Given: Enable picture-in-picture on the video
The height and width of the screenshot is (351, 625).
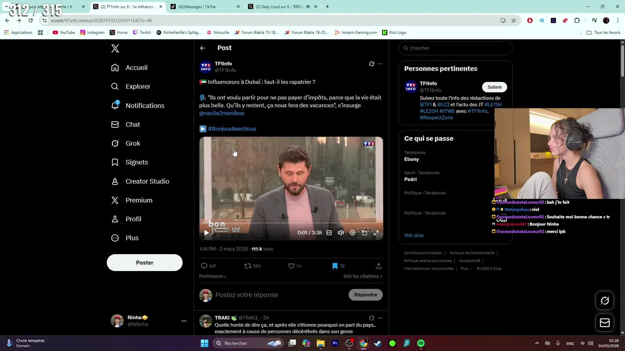Looking at the screenshot, I should pyautogui.click(x=364, y=233).
